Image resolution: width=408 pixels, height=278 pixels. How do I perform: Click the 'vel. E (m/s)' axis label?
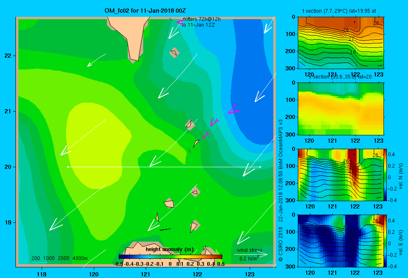click(x=401, y=242)
